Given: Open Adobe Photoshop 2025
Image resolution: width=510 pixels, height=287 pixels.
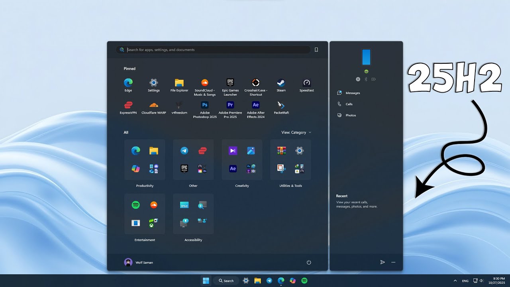Looking at the screenshot, I should (x=205, y=109).
